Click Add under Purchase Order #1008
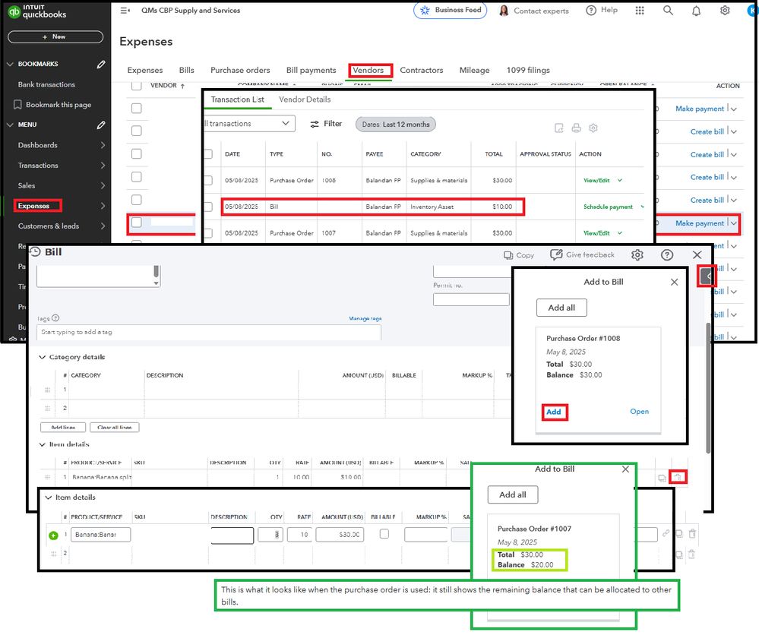The image size is (759, 635). 554,412
